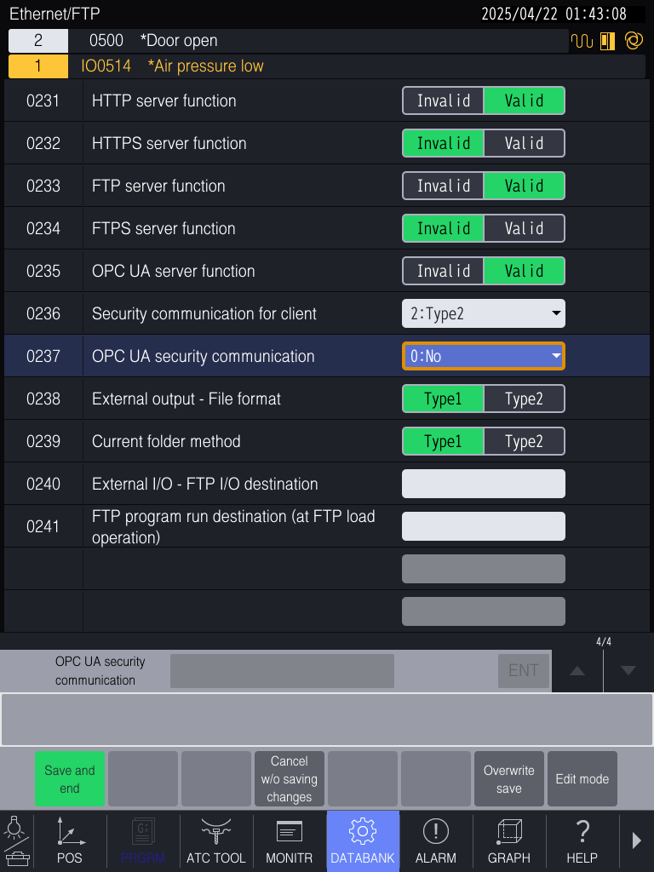Open the POS screen icon
The width and height of the screenshot is (654, 872).
tap(70, 841)
